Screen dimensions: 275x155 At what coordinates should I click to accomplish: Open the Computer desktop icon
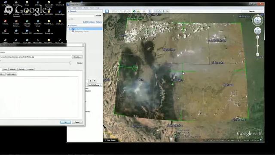(x=6, y=3)
